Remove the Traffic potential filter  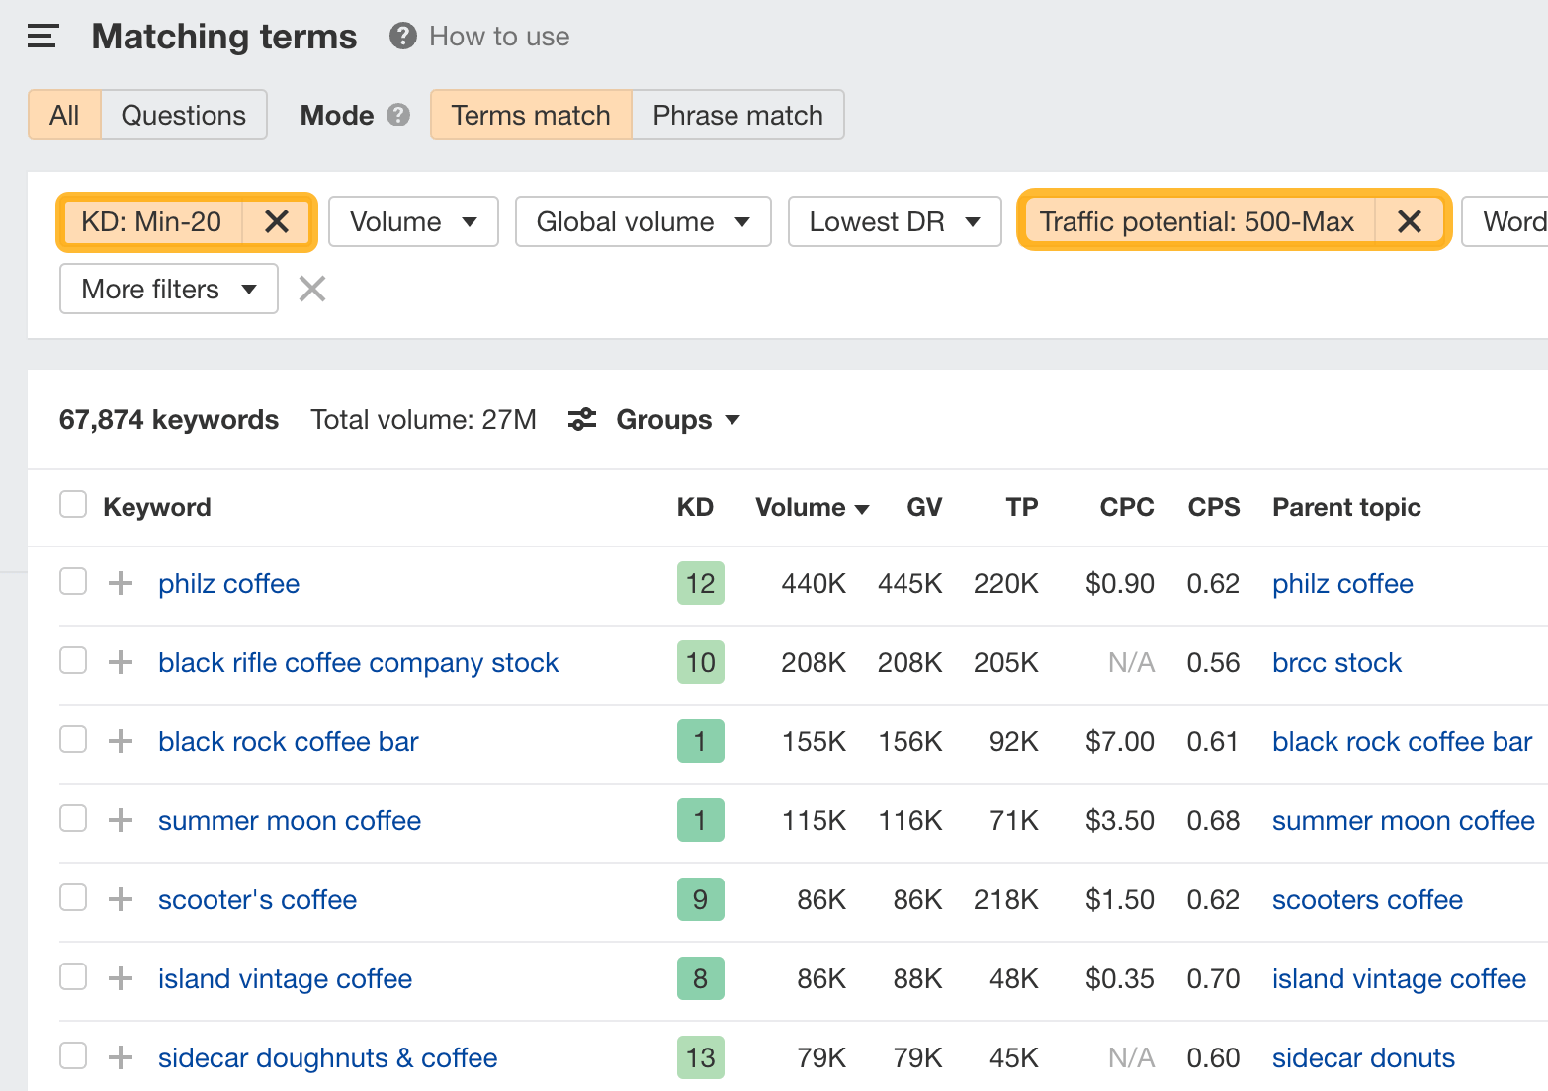[x=1409, y=221]
